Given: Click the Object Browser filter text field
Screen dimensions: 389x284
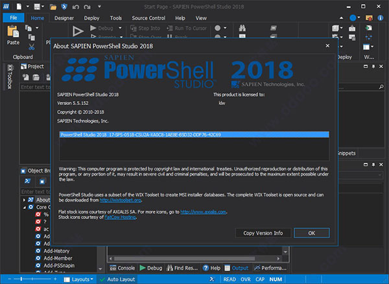Looking at the screenshot, I should 35,192.
